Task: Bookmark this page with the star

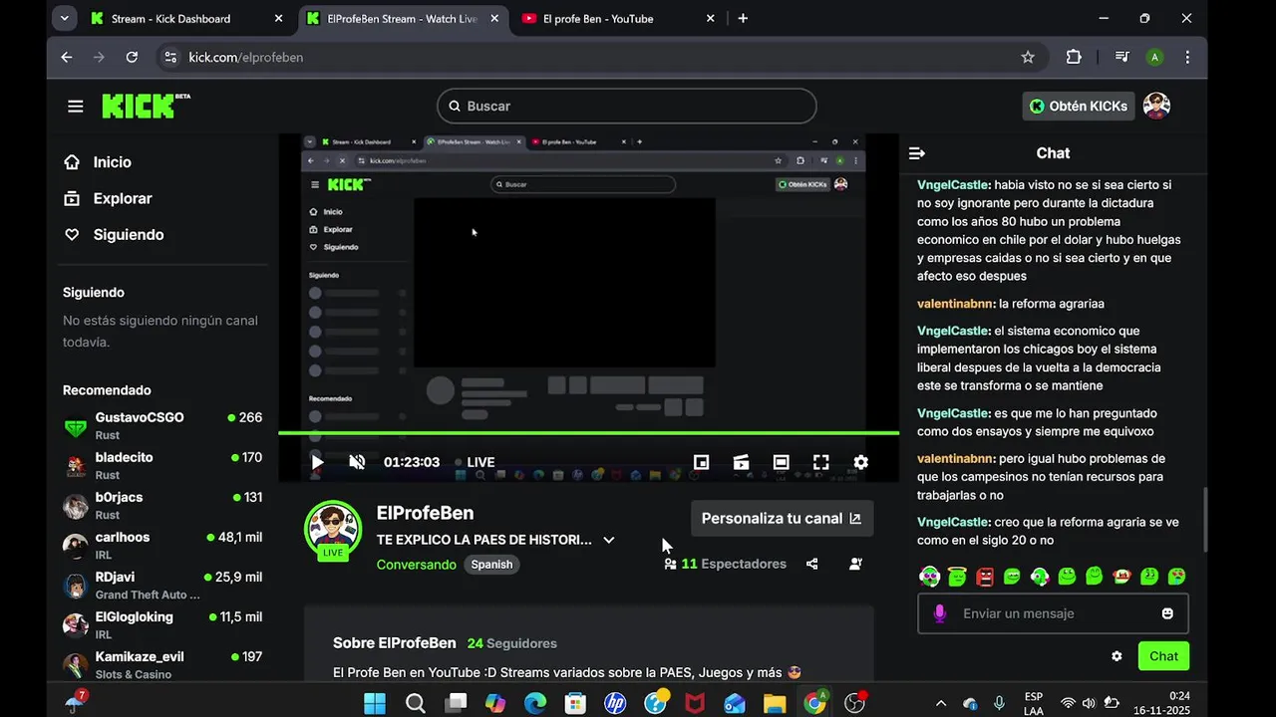Action: tap(1028, 57)
